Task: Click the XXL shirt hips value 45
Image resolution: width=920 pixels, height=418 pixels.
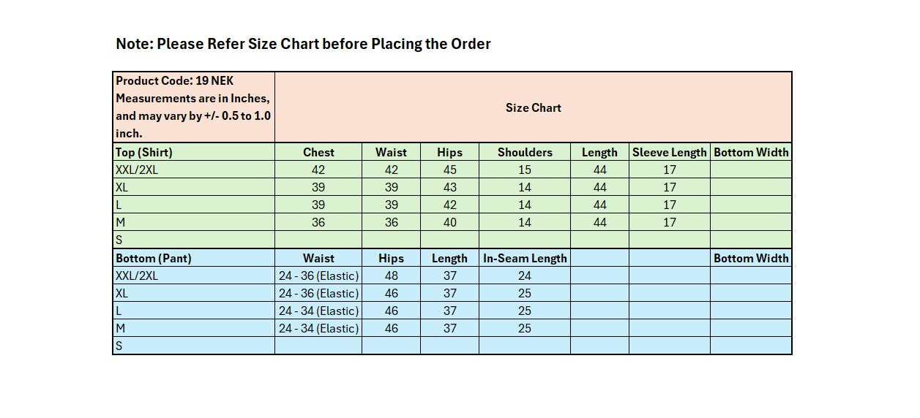Action: pyautogui.click(x=449, y=170)
